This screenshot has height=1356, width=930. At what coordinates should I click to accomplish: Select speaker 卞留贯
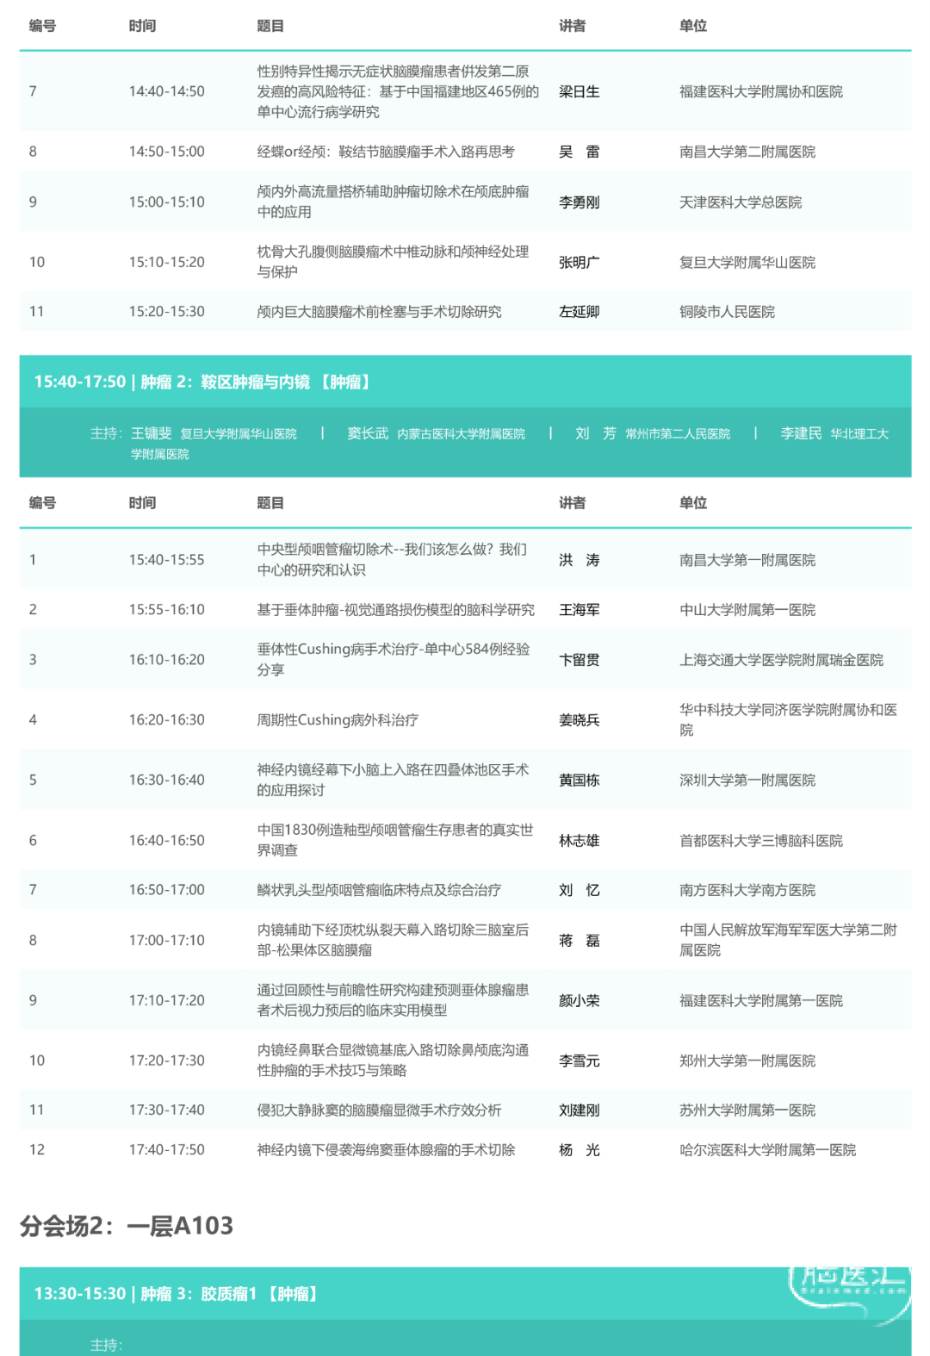click(579, 660)
